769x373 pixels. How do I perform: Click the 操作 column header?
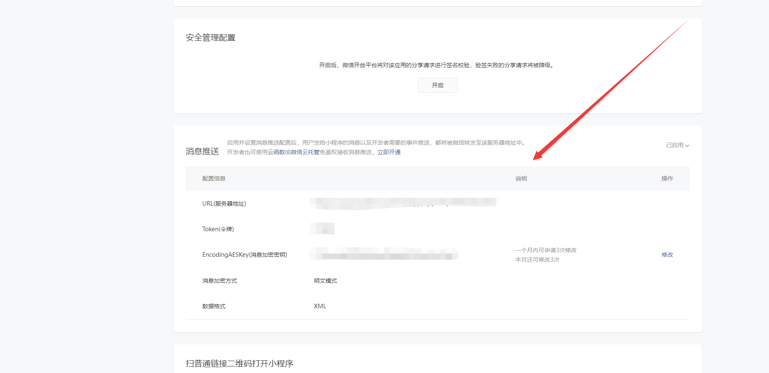pos(667,178)
